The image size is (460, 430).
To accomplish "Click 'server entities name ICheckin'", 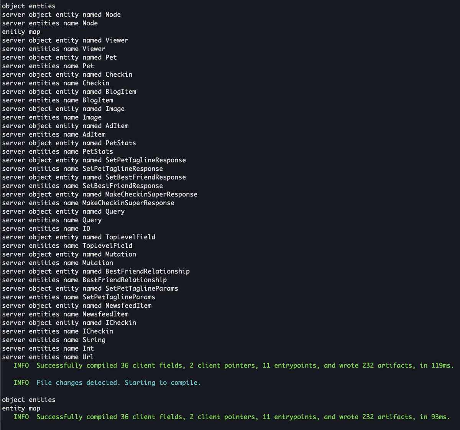I will coord(58,331).
